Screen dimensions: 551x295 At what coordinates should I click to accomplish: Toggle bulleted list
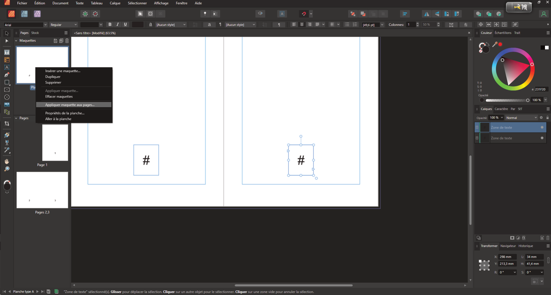(x=347, y=25)
